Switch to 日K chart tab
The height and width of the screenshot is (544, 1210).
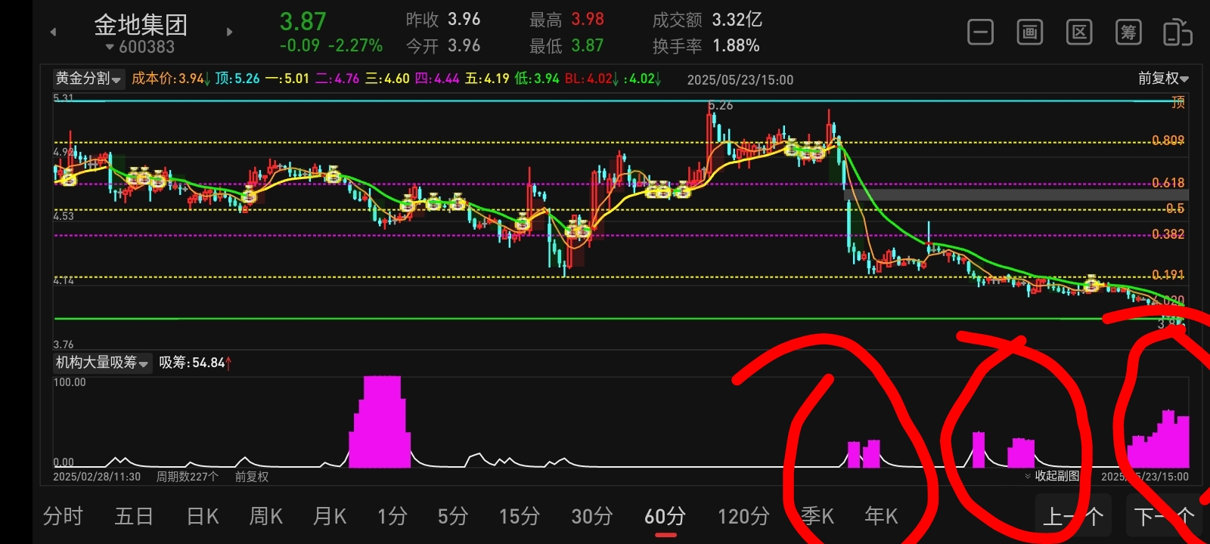tap(203, 516)
